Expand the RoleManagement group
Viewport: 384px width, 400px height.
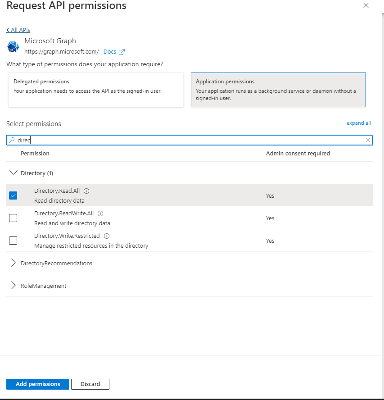coord(13,286)
